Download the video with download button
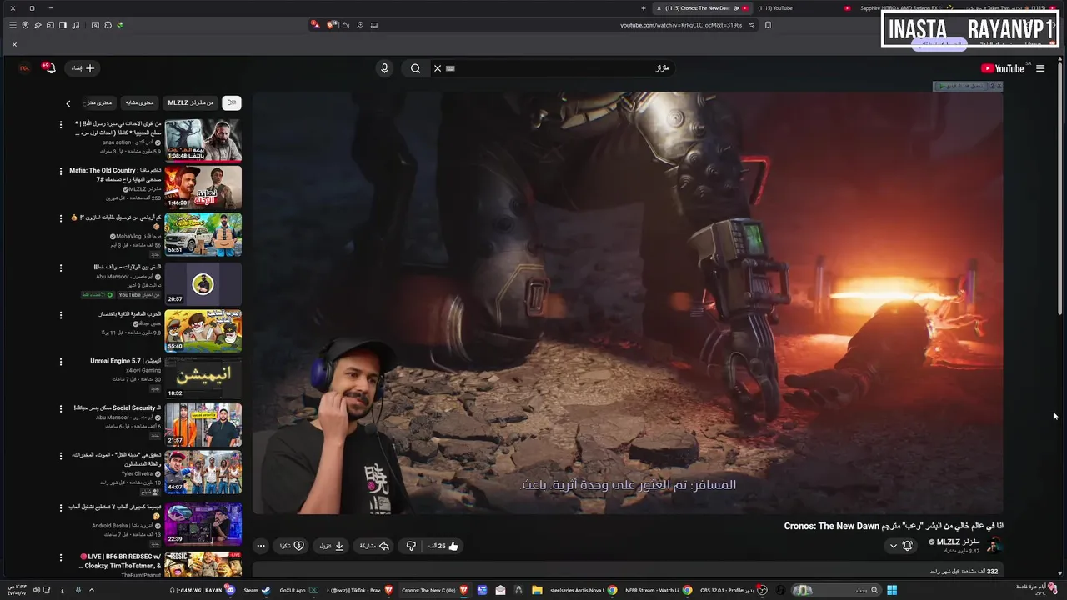1067x600 pixels. click(332, 546)
